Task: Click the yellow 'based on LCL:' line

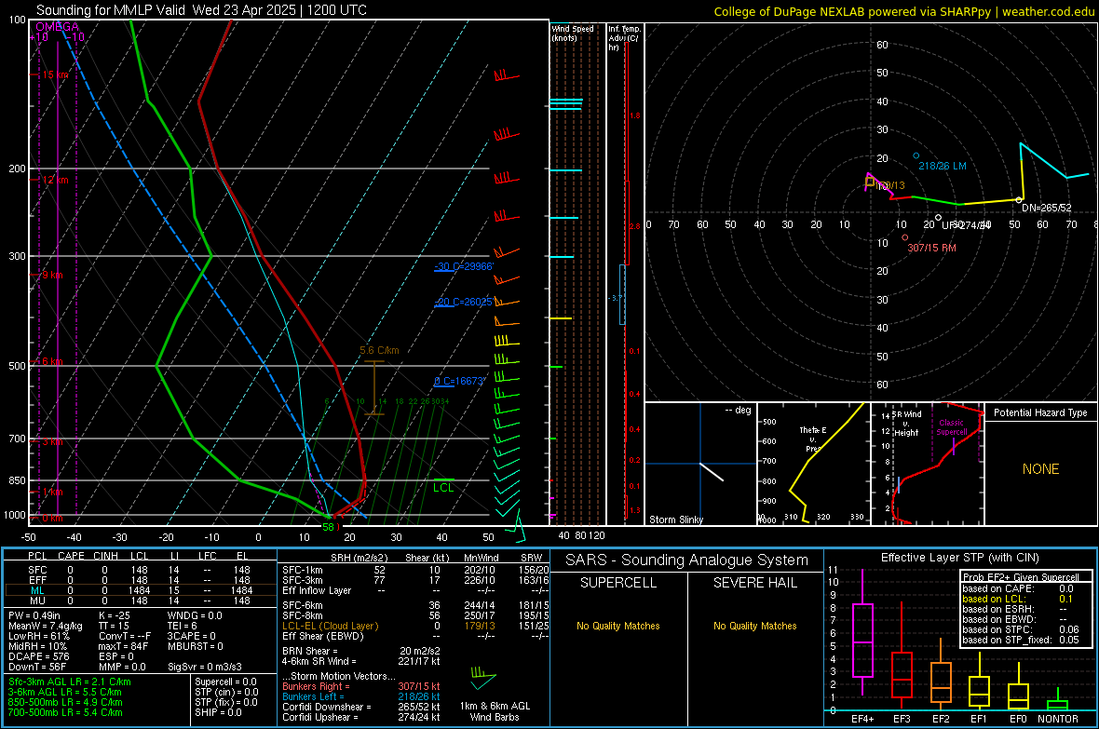Action: (1017, 600)
